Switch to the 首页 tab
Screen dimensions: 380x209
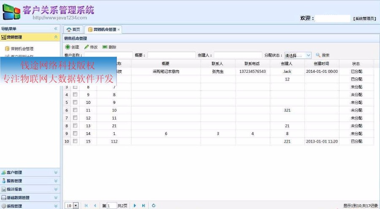pyautogui.click(x=73, y=29)
